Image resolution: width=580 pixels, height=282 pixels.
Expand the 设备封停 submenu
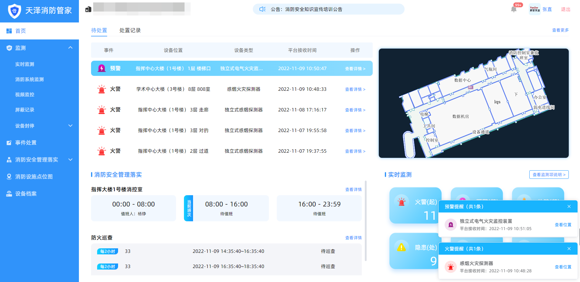(x=70, y=126)
